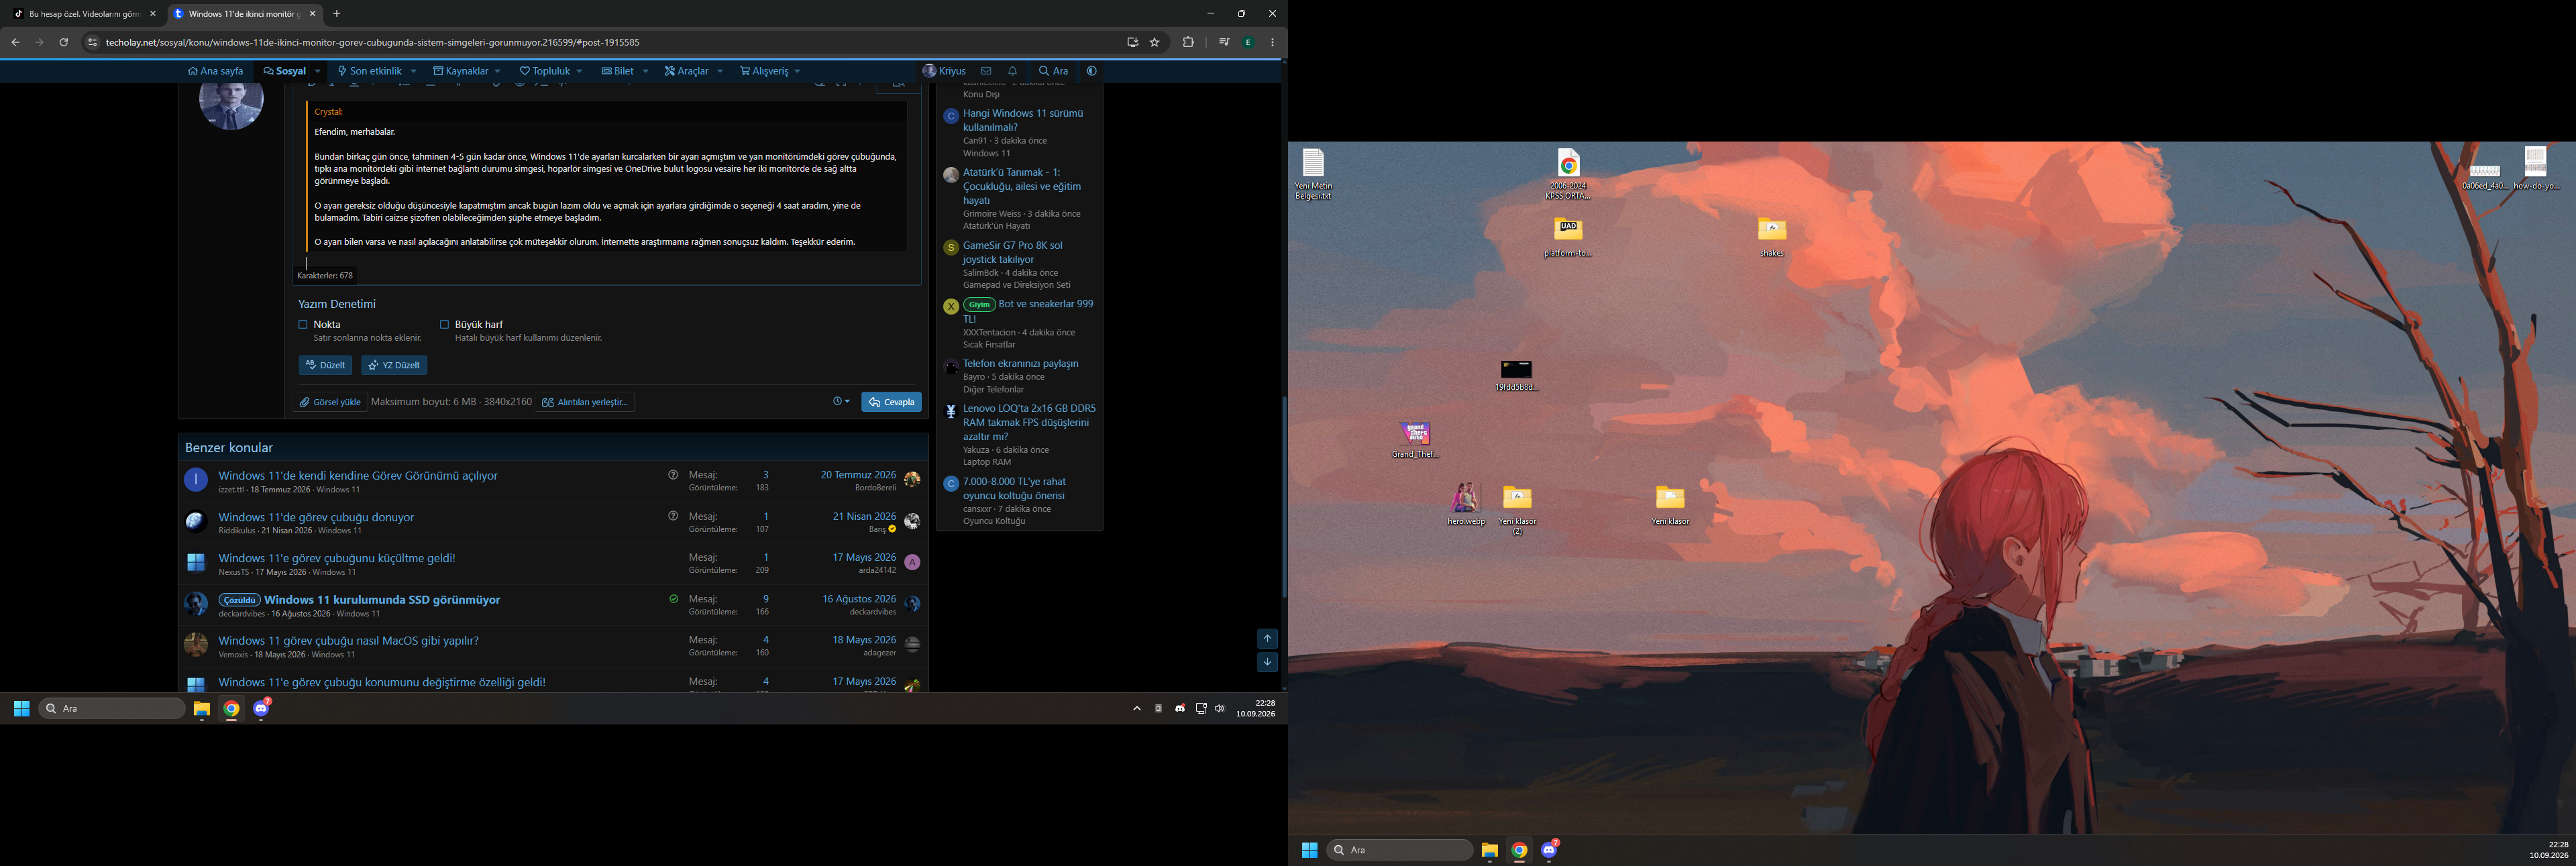The image size is (2576, 866).
Task: Select the 'Grand_Thef...' desktop icon
Action: (x=1415, y=440)
